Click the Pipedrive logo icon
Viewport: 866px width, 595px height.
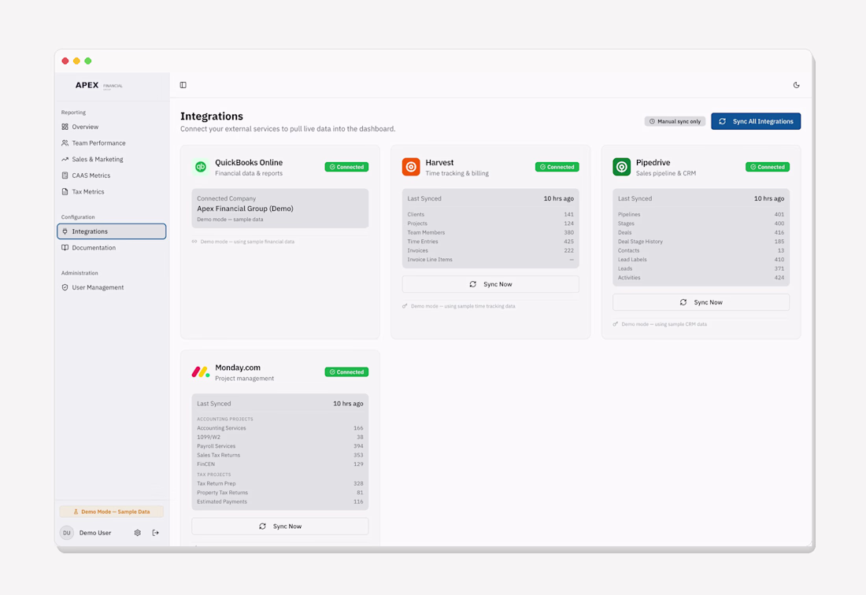pos(621,167)
